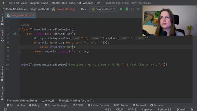Change UTF-8 file encoding in status bar
The width and height of the screenshot is (197, 111).
132,109
